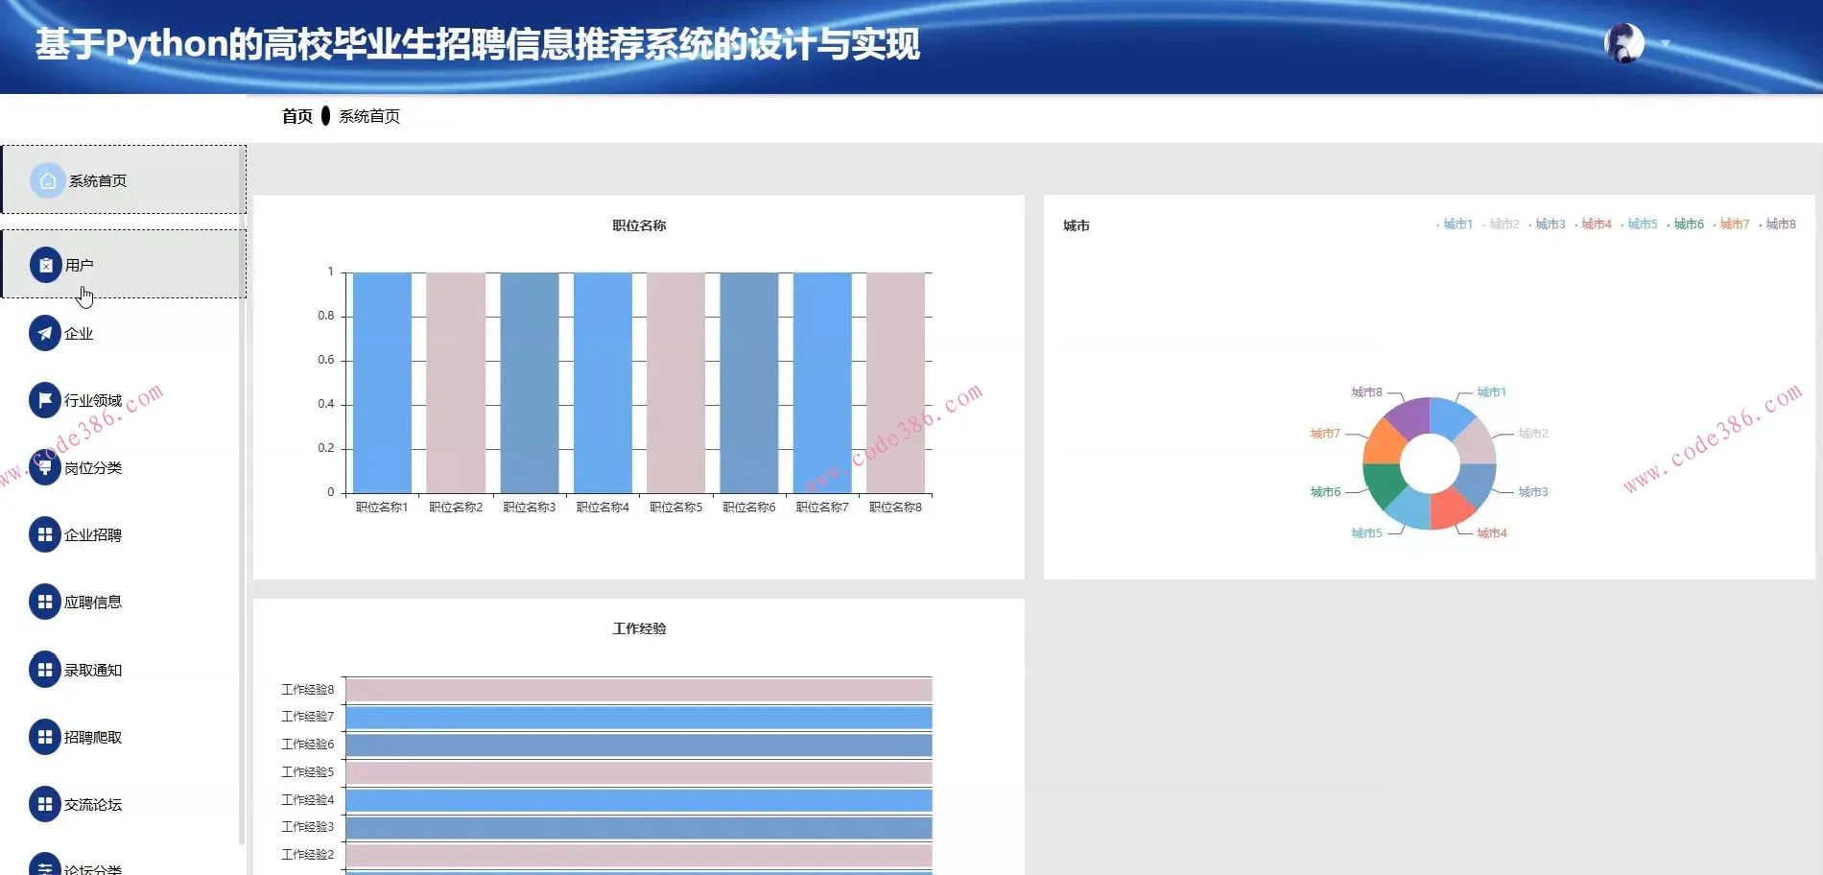Click the 用户 sidebar icon
Viewport: 1823px width, 875px height.
coord(45,265)
